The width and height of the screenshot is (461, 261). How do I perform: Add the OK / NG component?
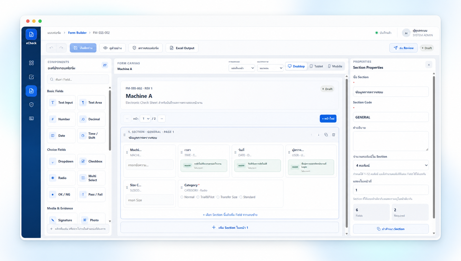[x=61, y=195]
